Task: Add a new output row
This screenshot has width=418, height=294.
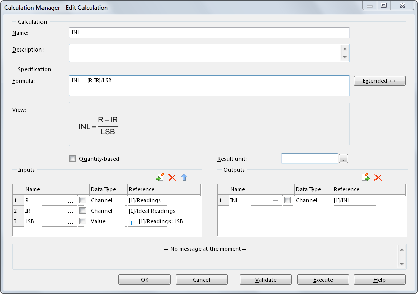Action: [x=365, y=178]
